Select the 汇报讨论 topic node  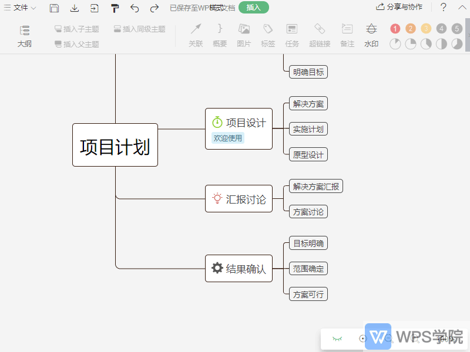pos(239,199)
